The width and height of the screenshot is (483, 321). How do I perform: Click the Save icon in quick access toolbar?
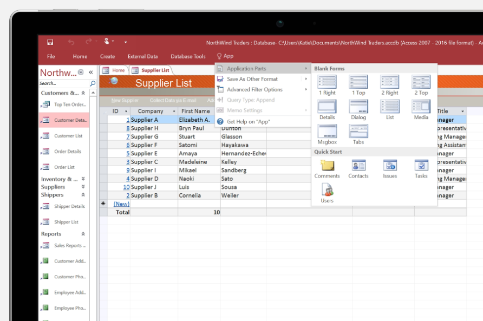(x=50, y=42)
